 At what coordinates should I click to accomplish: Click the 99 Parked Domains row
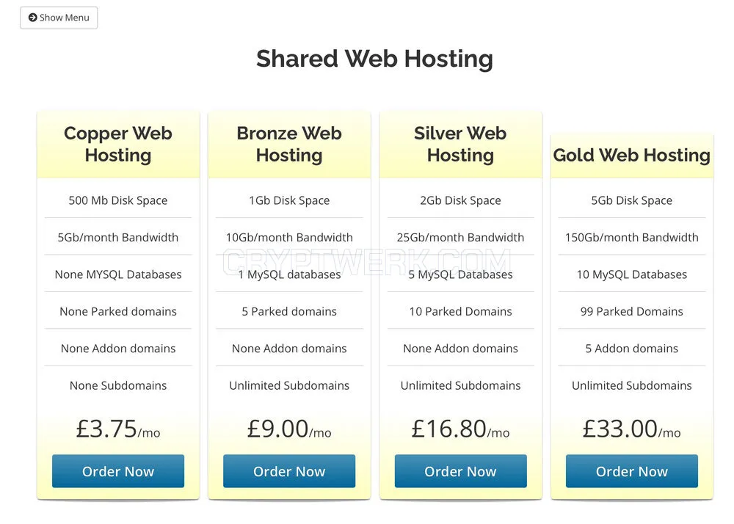pyautogui.click(x=632, y=311)
